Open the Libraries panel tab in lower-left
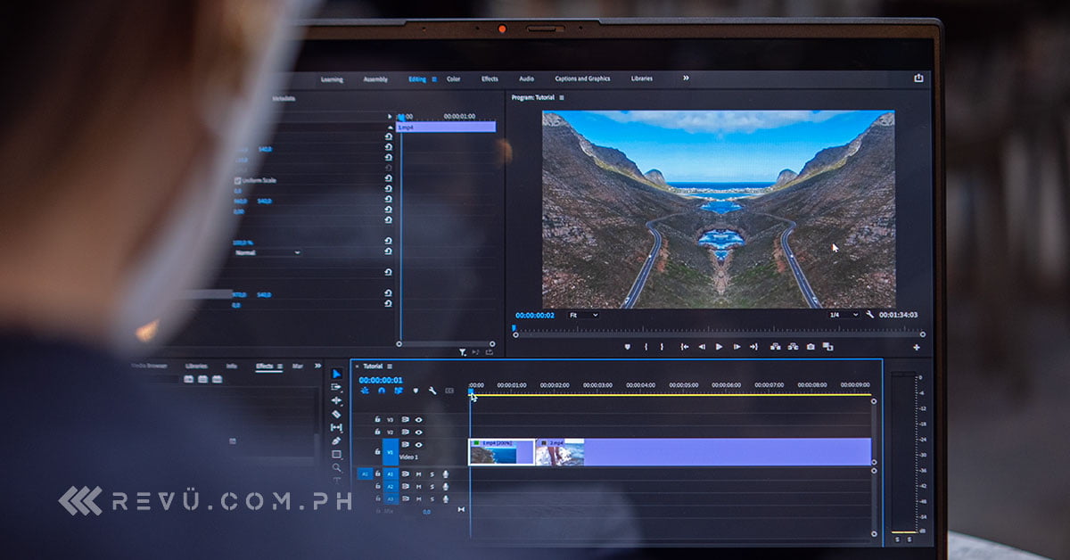The width and height of the screenshot is (1070, 560). [x=196, y=366]
